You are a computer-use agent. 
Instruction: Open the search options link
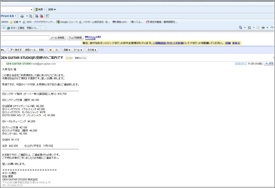coord(93,37)
